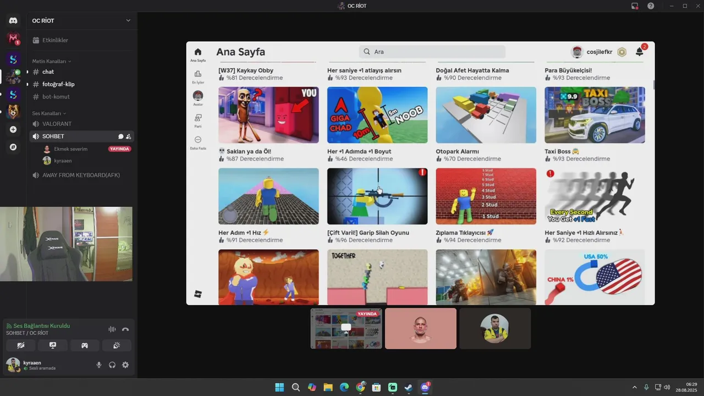Click the invite people icon on SOHBET
This screenshot has height=396, width=704.
pyautogui.click(x=128, y=136)
